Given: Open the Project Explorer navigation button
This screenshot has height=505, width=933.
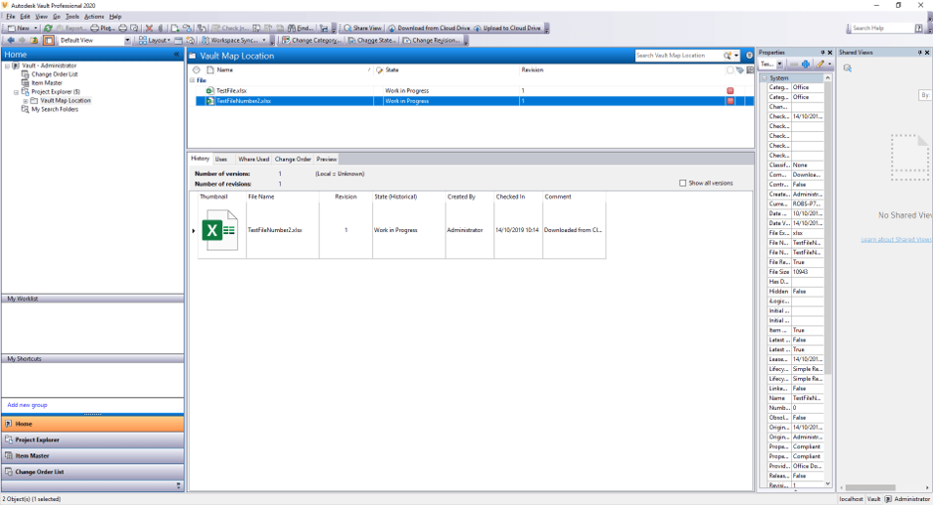Looking at the screenshot, I should [x=93, y=441].
